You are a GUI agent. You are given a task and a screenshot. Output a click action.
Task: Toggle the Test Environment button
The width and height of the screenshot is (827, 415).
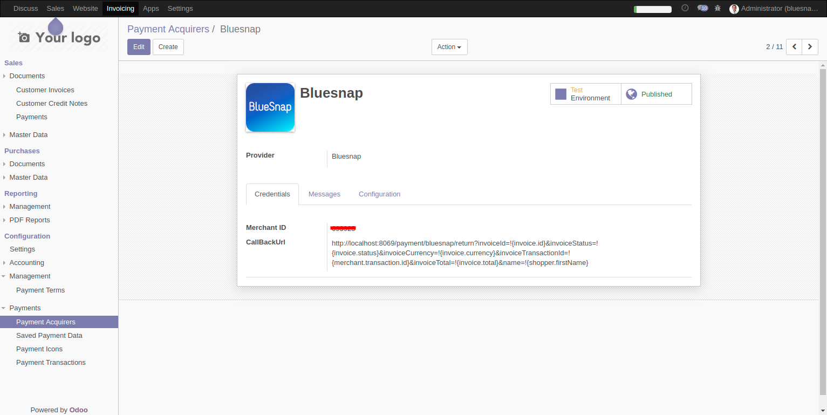point(586,94)
